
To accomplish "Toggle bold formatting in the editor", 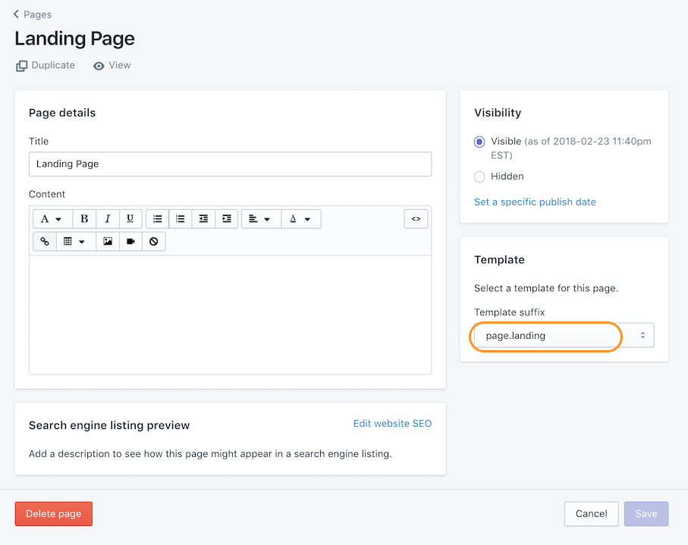I will click(x=84, y=219).
